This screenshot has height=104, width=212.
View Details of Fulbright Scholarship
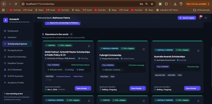tap(138, 88)
